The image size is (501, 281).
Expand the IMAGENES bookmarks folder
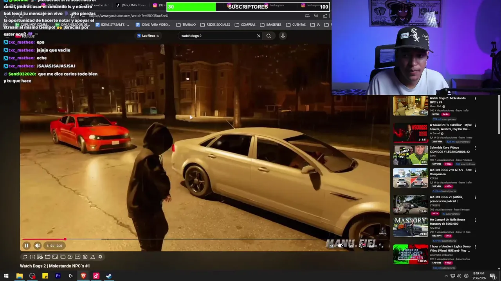270,25
